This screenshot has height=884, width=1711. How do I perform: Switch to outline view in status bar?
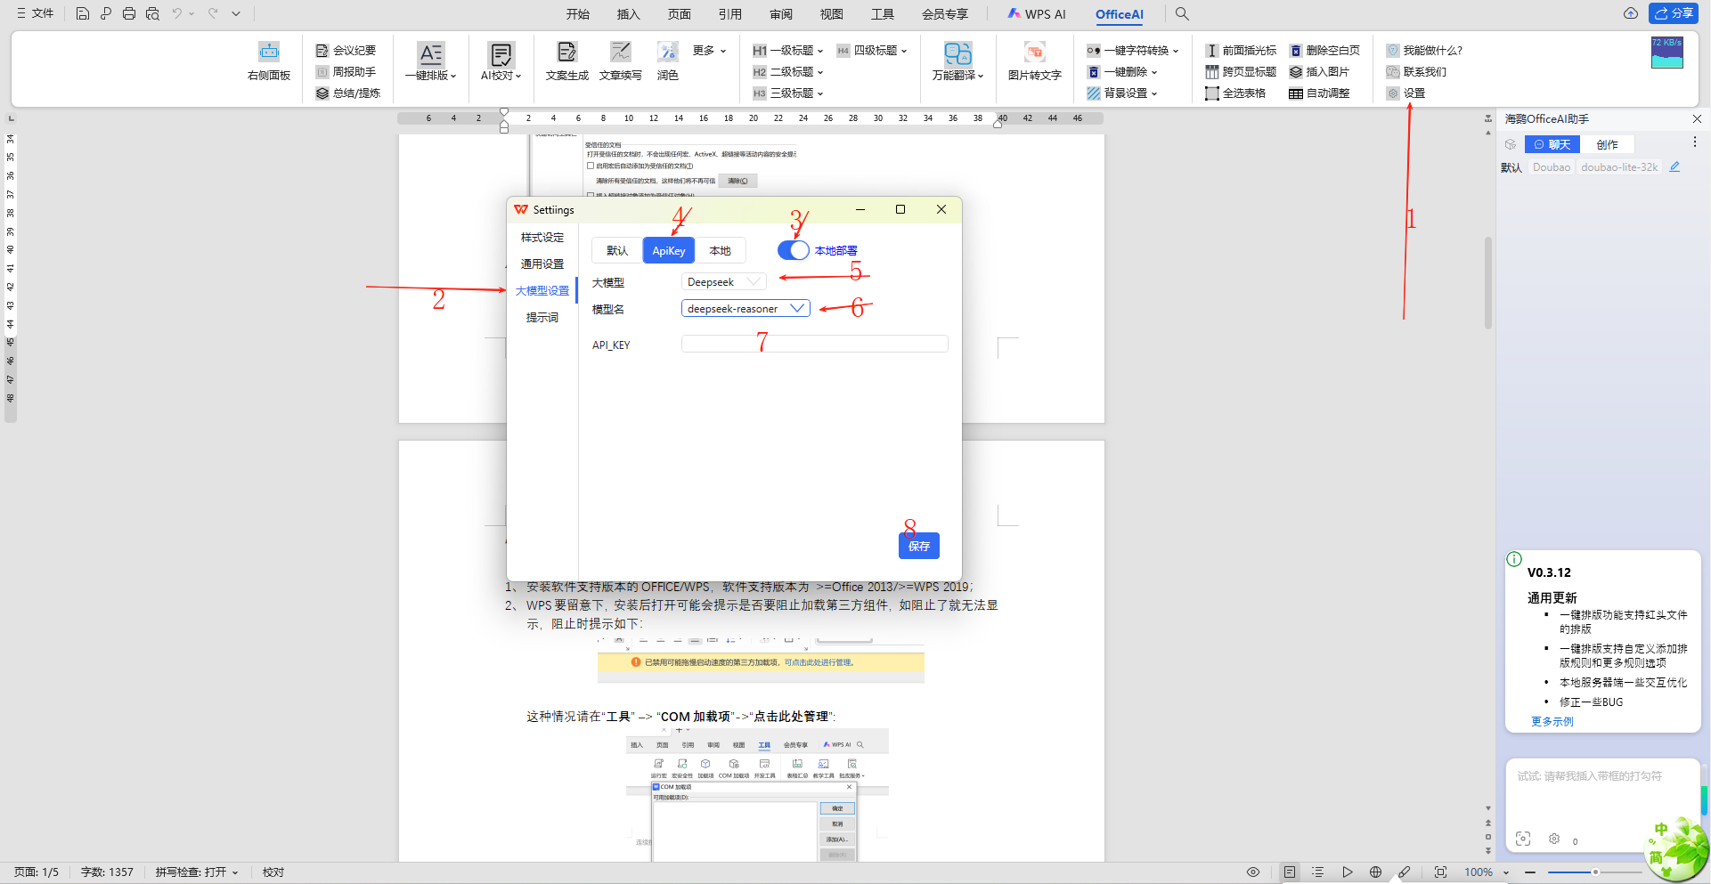(1318, 872)
